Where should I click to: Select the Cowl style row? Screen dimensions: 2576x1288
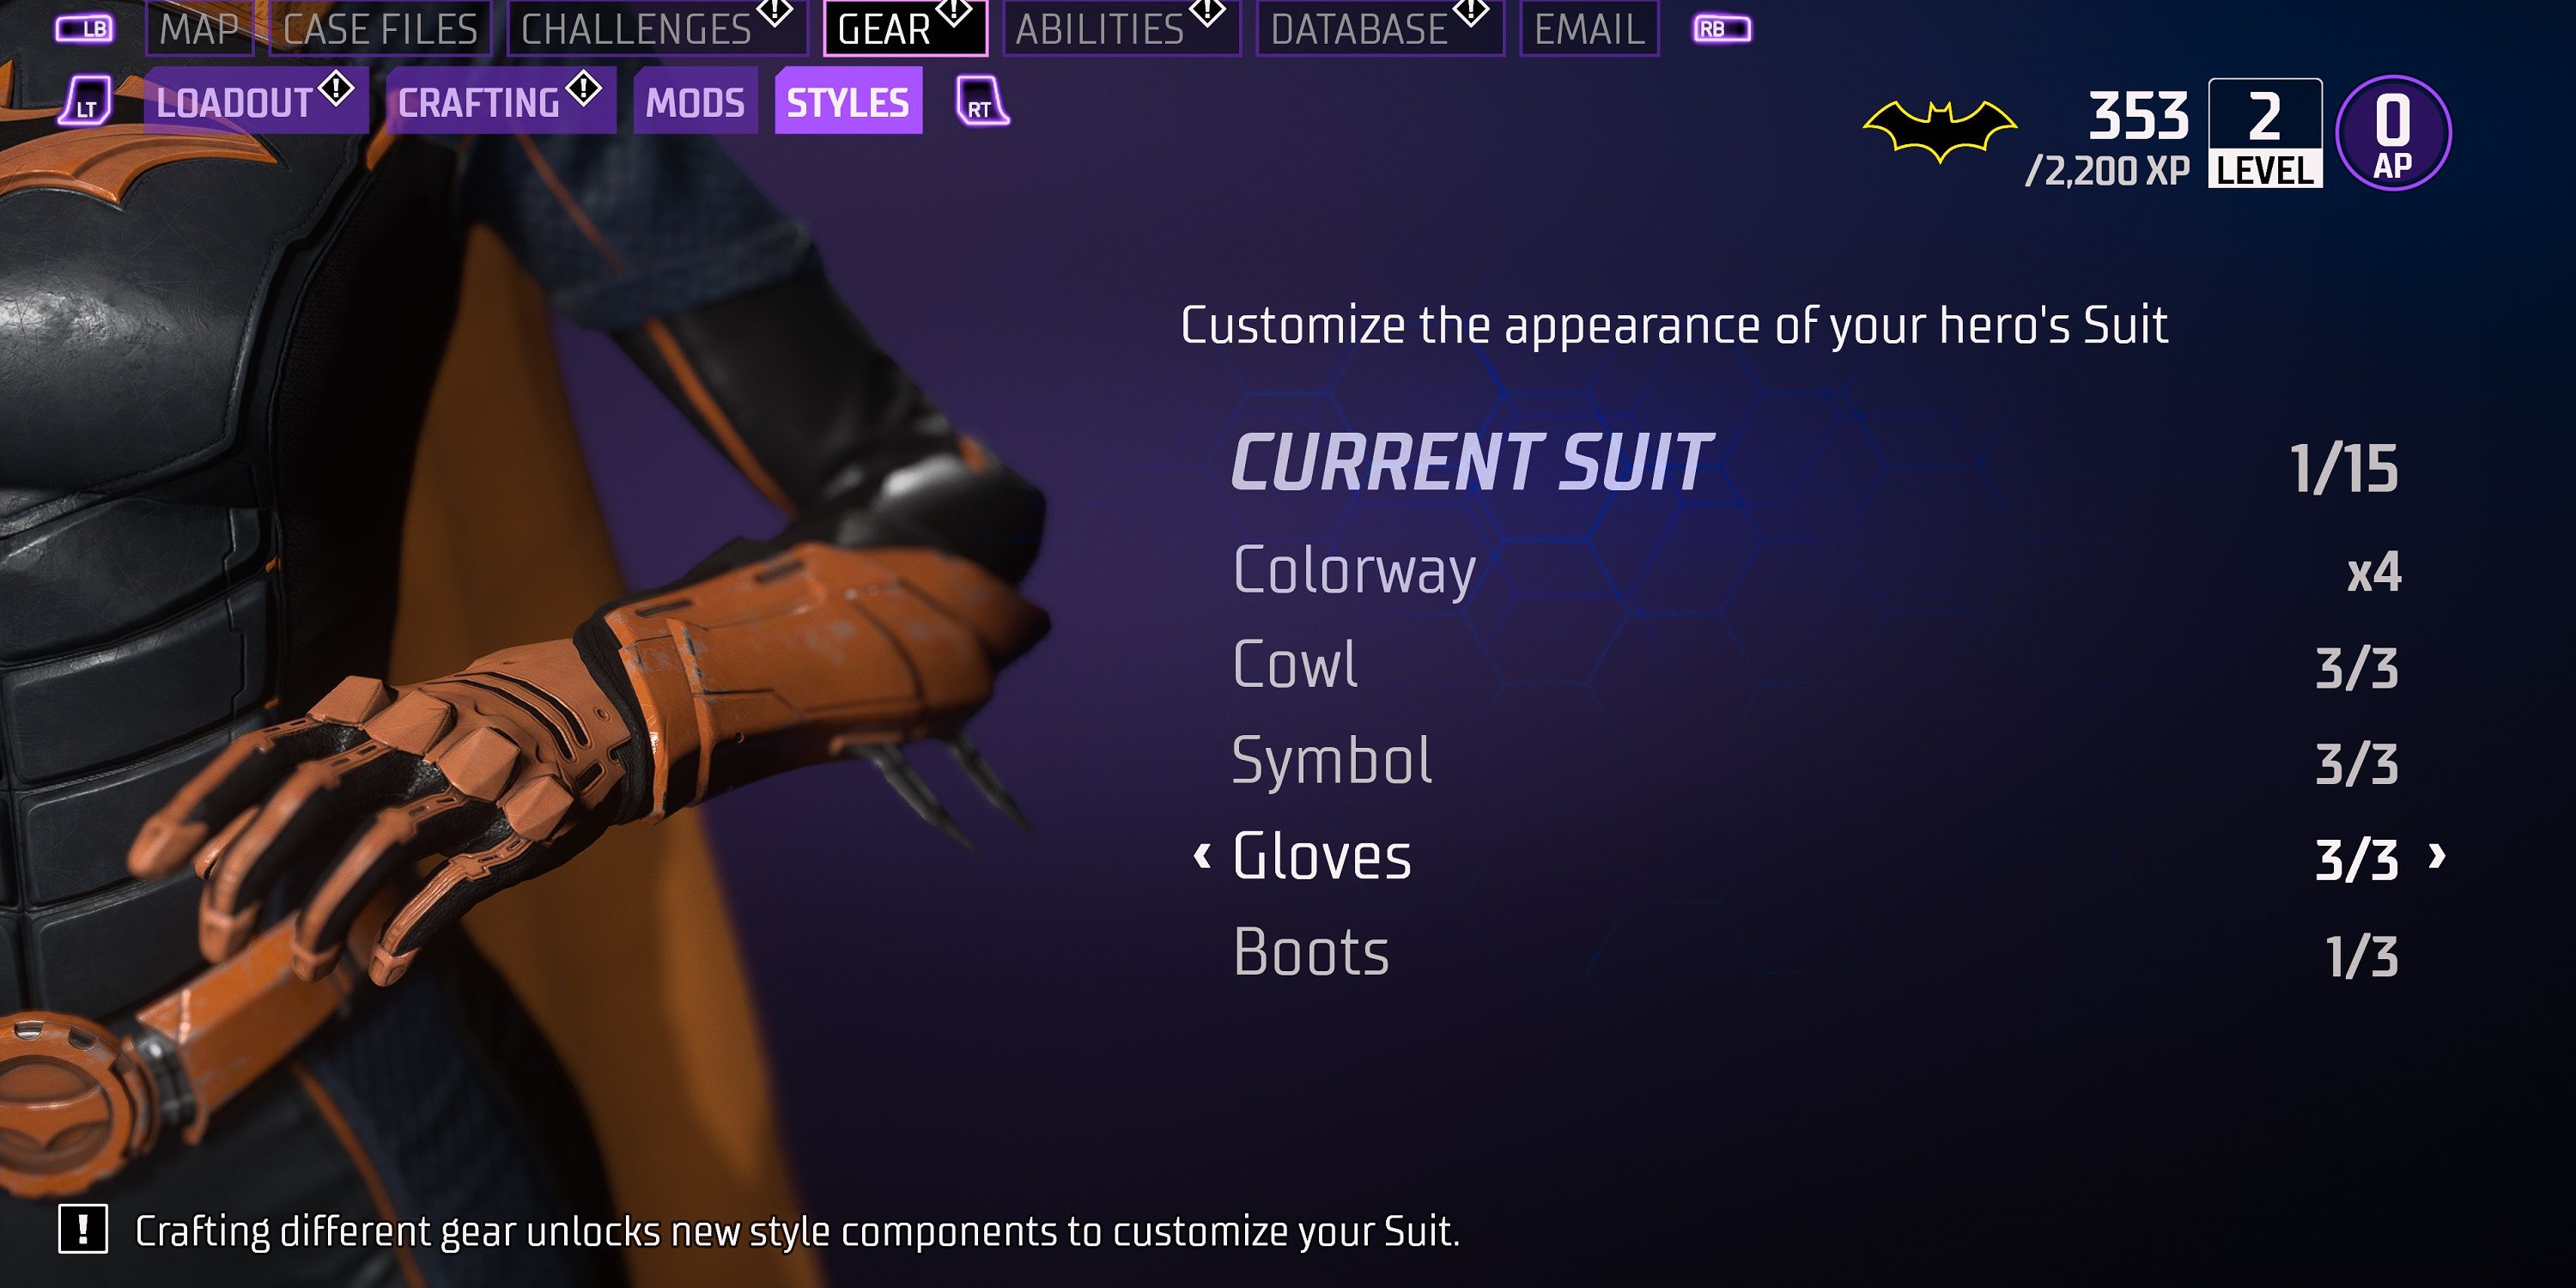(1816, 666)
